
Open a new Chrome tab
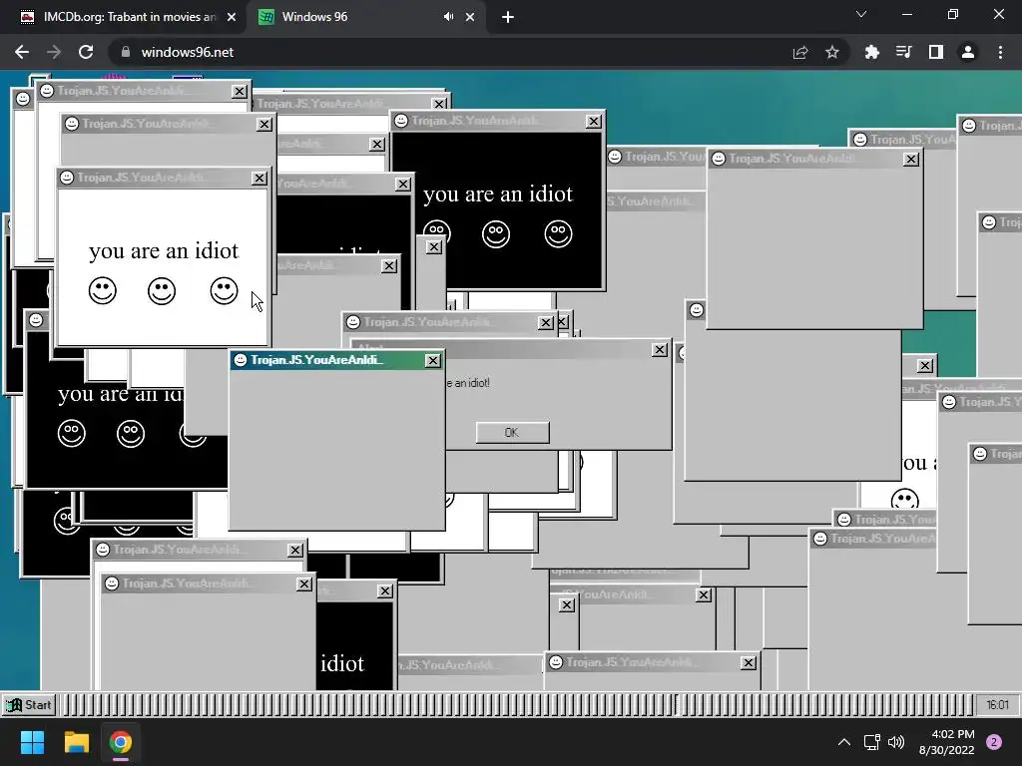(508, 17)
